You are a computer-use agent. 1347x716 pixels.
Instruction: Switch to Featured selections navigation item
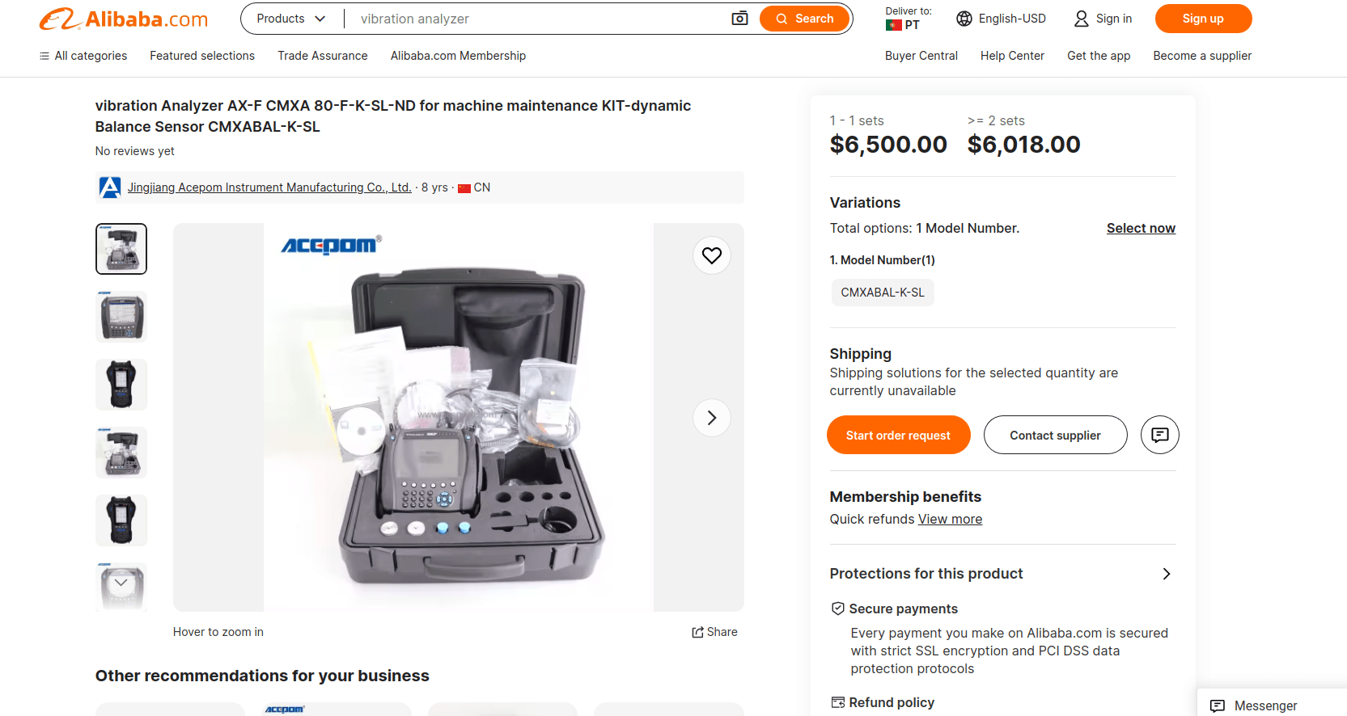pyautogui.click(x=201, y=56)
